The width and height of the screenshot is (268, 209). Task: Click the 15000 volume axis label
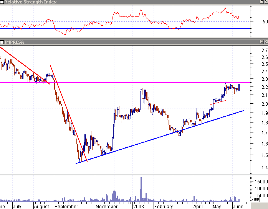[x=261, y=181]
